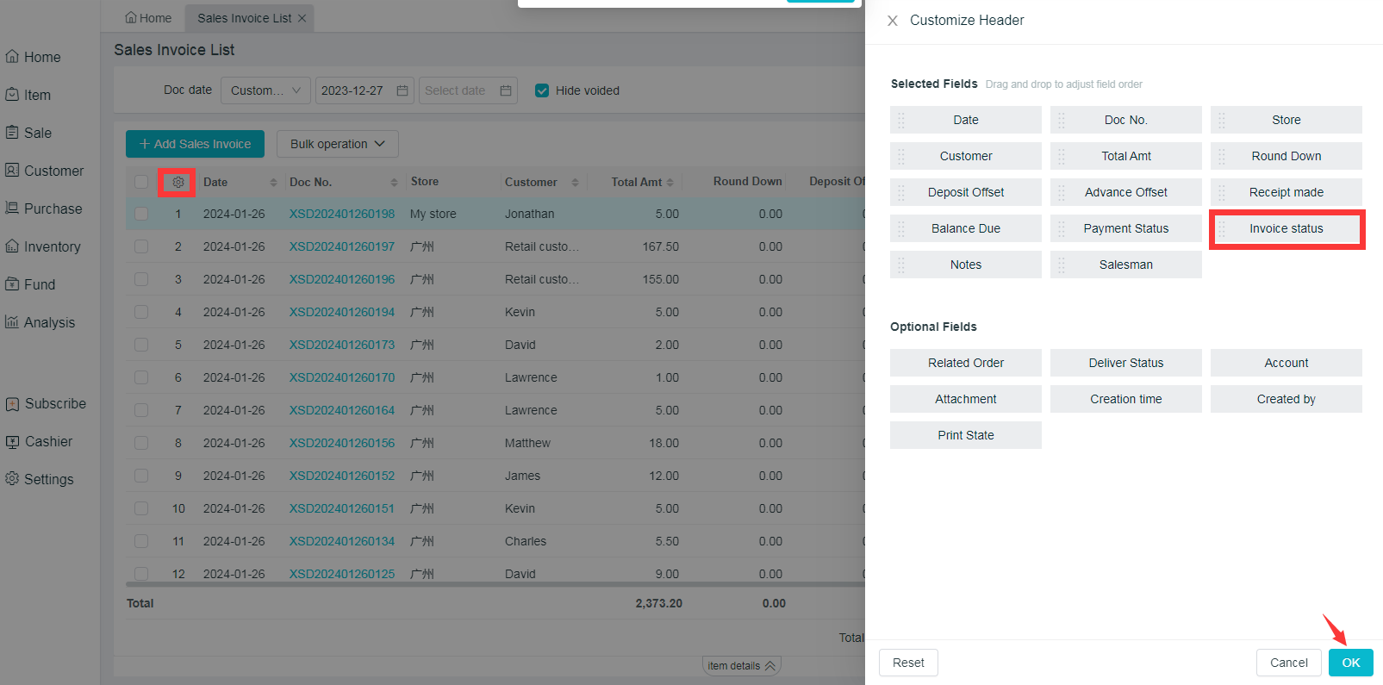Switch to the Home tab

pos(148,18)
